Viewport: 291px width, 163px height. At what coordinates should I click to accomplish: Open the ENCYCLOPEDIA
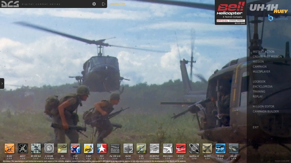point(262,87)
